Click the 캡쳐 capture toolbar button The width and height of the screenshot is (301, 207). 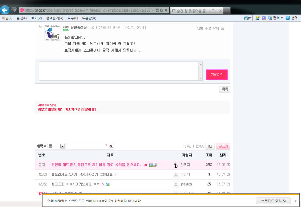[274, 18]
